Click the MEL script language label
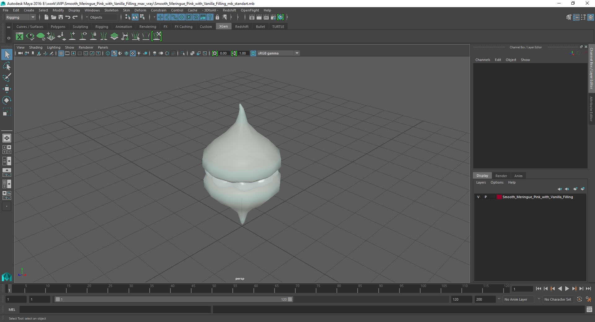This screenshot has height=322, width=595. pyautogui.click(x=12, y=310)
